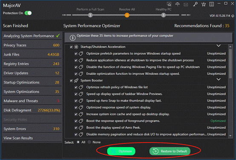
Task: Open System Errors category
Action: [x=32, y=129]
